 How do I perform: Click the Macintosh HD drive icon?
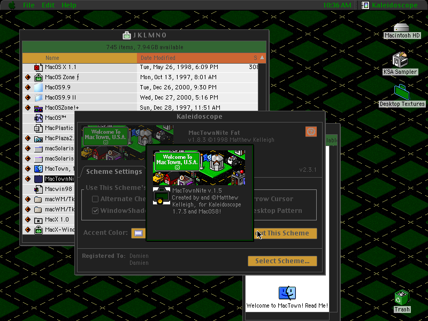click(401, 28)
